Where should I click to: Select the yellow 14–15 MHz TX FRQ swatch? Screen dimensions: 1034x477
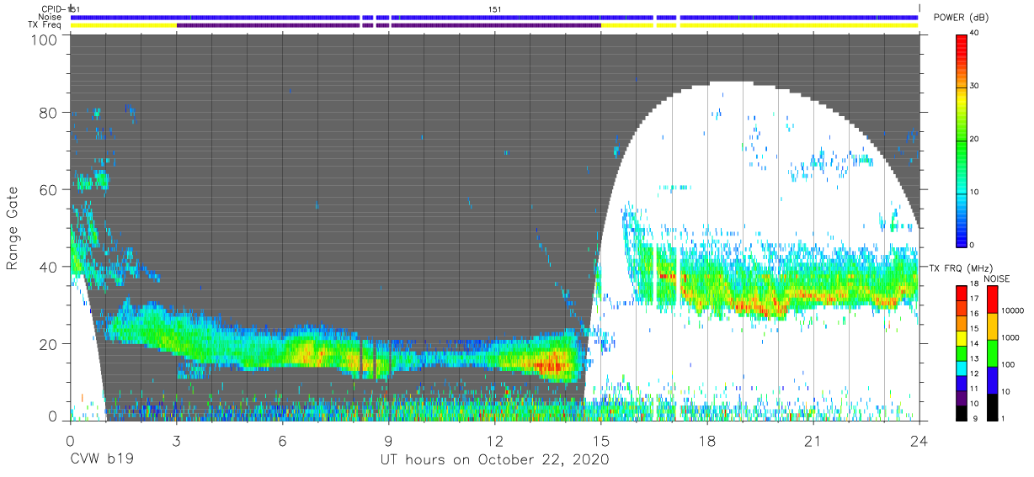[962, 338]
